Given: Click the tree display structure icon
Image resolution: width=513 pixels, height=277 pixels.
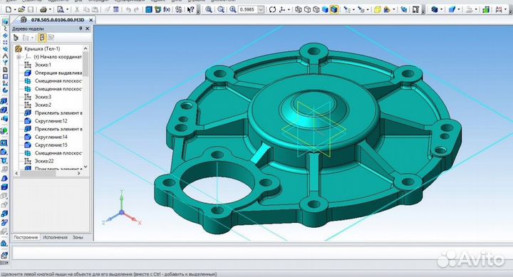Looking at the screenshot, I should pos(16,38).
